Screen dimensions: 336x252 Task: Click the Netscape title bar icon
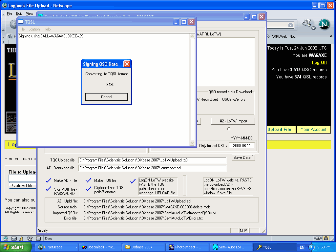click(x=5, y=5)
